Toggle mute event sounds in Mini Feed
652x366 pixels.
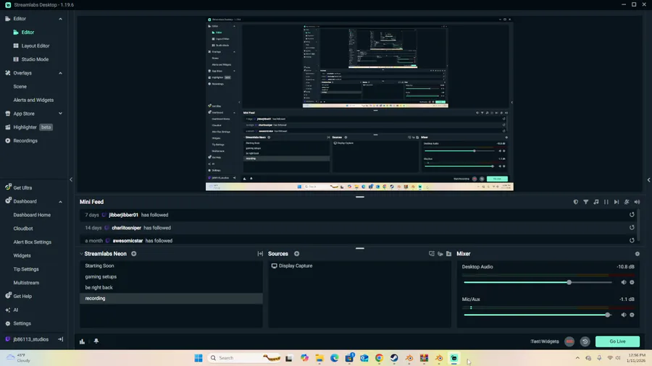click(x=627, y=202)
